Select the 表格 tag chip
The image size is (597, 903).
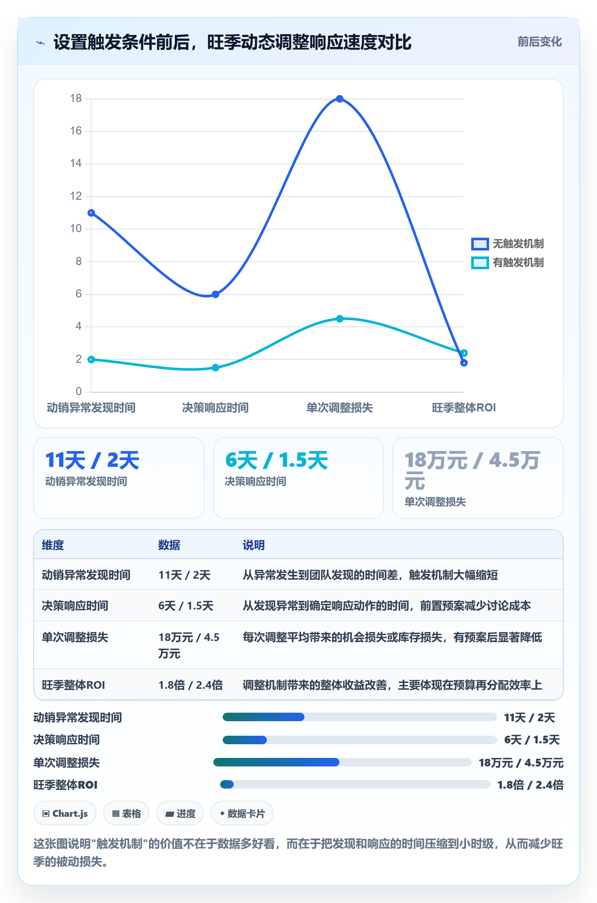pos(126,813)
